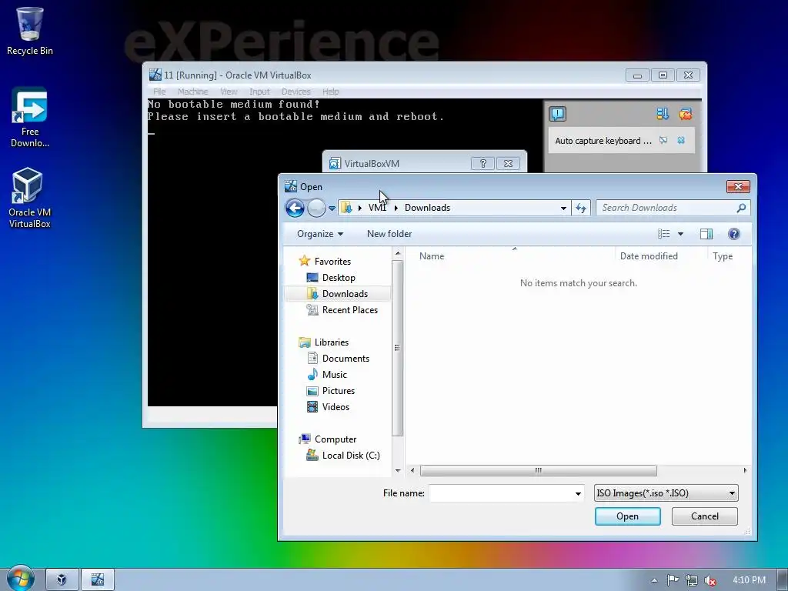Click the VM1 breadcrumb segment
Viewport: 788px width, 591px height.
tap(377, 208)
